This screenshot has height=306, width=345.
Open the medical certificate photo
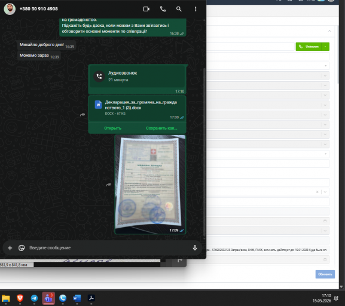[x=150, y=184]
